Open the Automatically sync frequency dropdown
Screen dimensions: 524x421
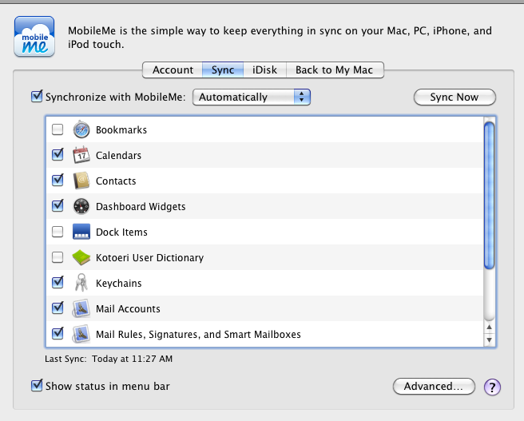click(x=252, y=97)
